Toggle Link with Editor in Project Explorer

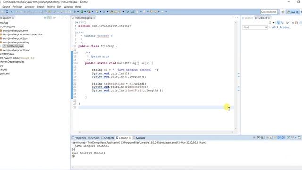point(49,18)
